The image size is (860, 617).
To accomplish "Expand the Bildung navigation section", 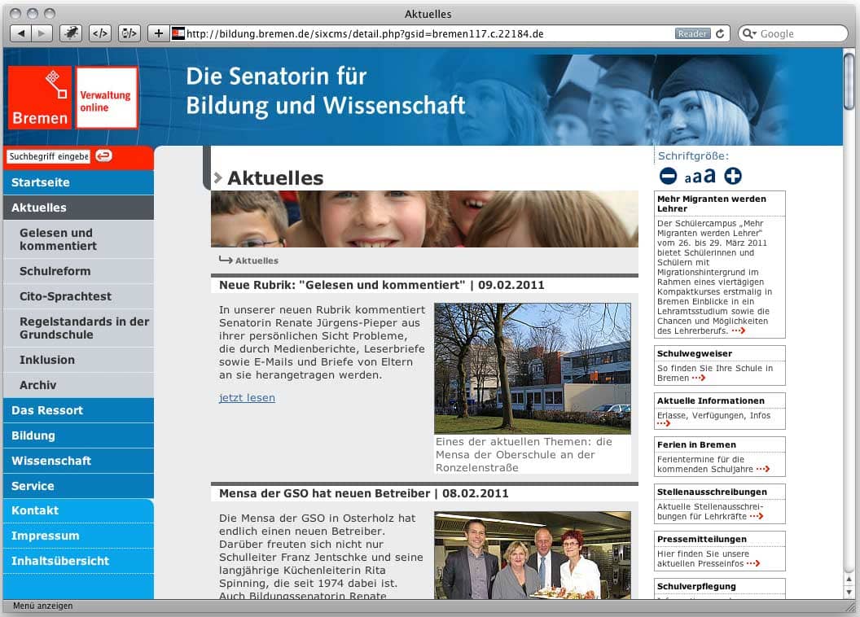I will (x=33, y=435).
